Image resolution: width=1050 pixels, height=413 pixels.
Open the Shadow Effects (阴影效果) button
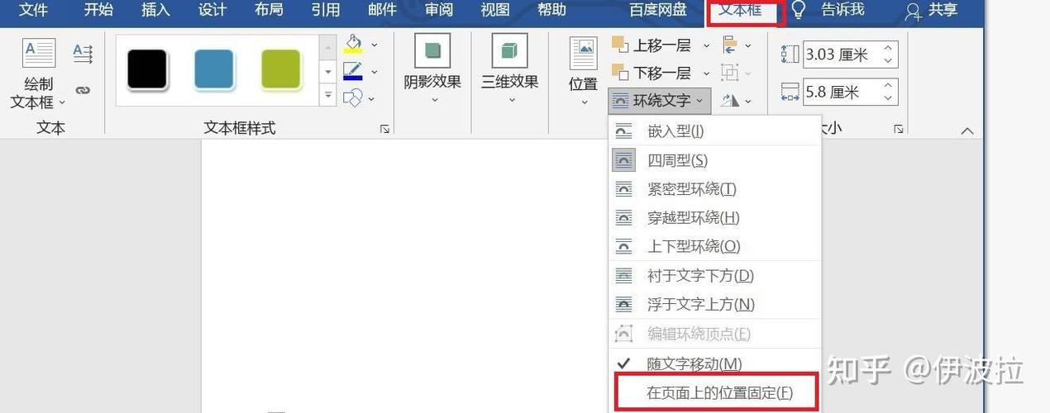click(x=432, y=69)
